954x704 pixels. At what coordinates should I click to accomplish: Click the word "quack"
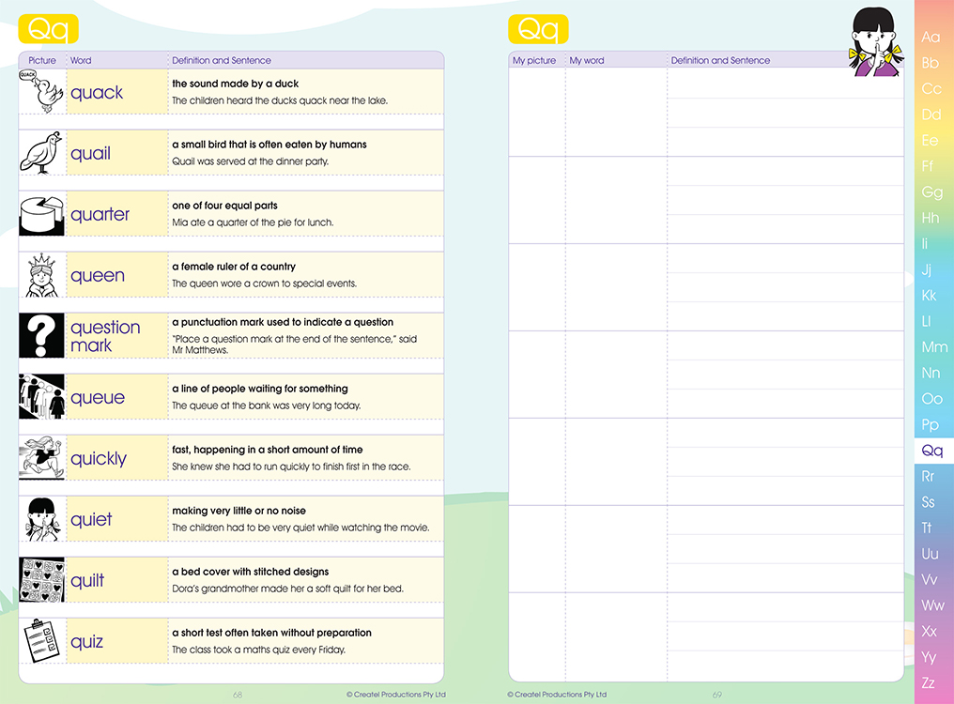click(x=97, y=93)
